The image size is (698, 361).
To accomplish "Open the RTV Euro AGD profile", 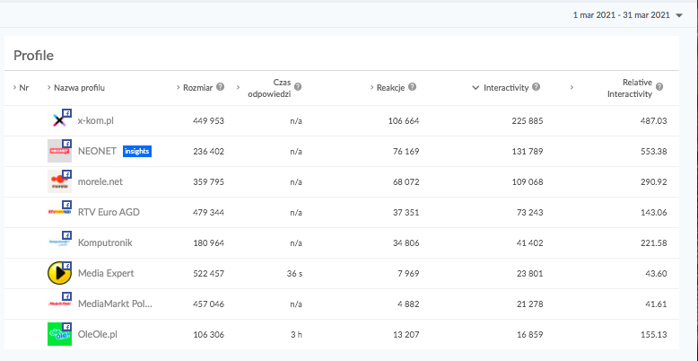I will coord(109,212).
